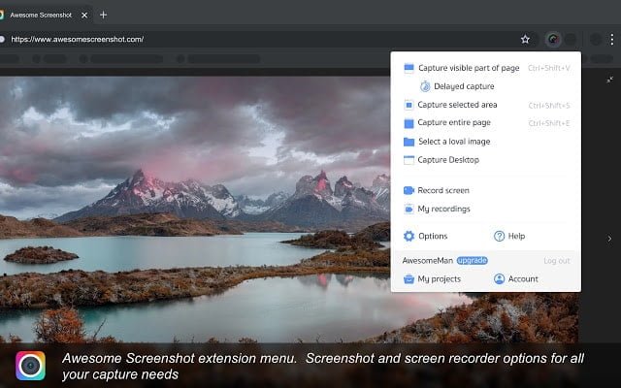The width and height of the screenshot is (621, 388).
Task: Open a new browser tab
Action: tap(104, 16)
